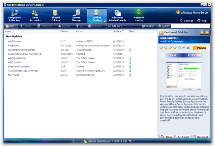Select the WHSClamAV add-in row

(x=81, y=41)
